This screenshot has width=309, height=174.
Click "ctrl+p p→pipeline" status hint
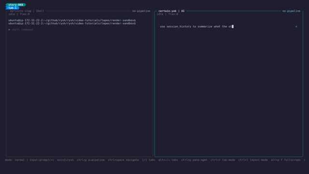click(91, 160)
